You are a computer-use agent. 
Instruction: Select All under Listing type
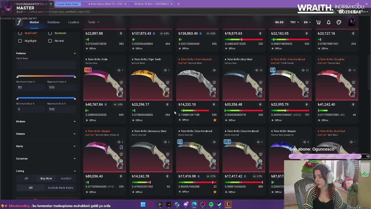pos(26,179)
